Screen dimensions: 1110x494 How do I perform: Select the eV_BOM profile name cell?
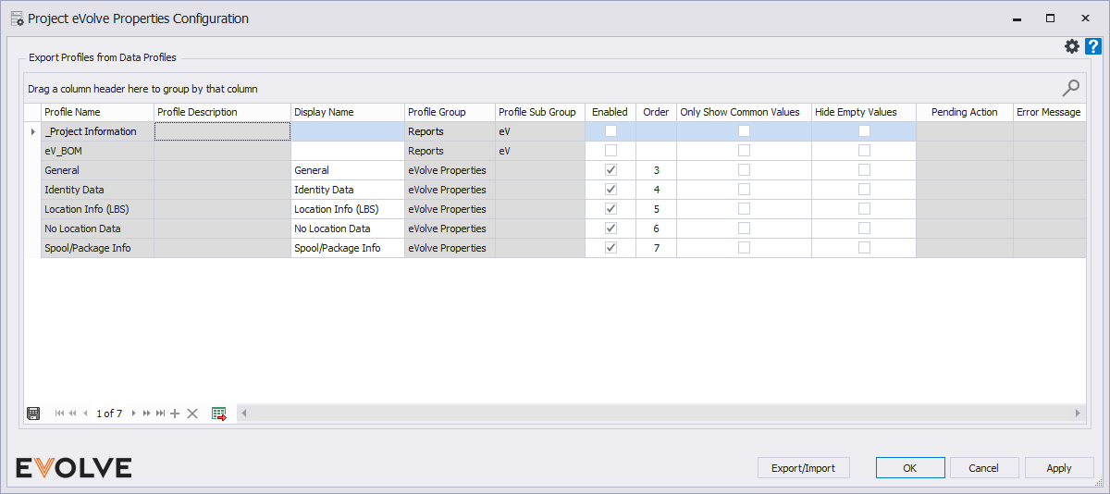click(x=97, y=151)
